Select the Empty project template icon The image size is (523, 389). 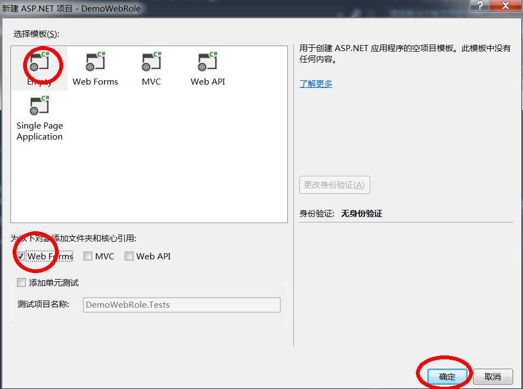(40, 62)
